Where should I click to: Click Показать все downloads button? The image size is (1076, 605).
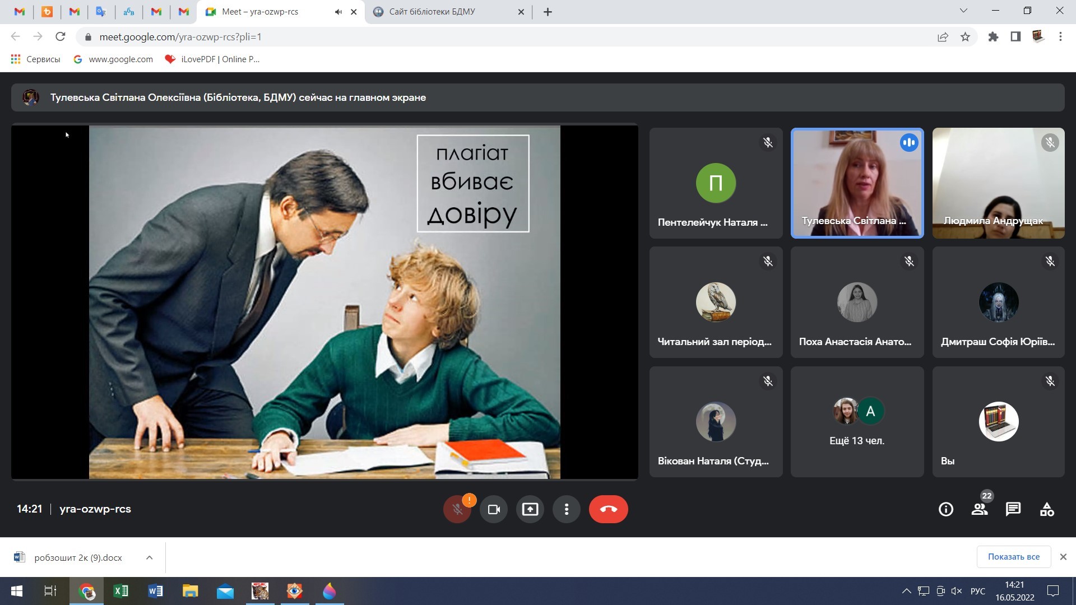click(x=1013, y=557)
